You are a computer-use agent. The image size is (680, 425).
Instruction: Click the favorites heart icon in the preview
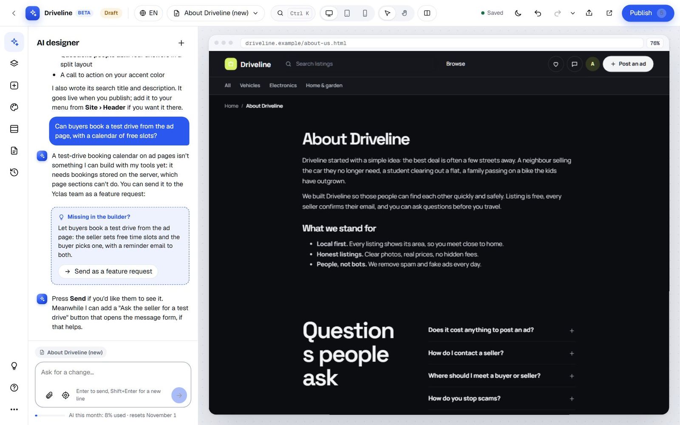pos(555,64)
